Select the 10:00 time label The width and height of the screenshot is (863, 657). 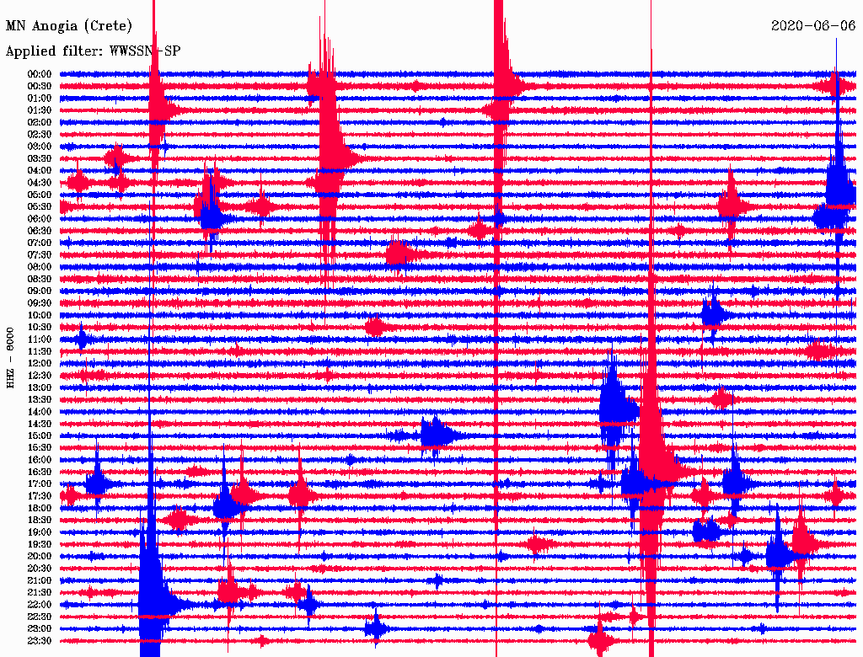click(40, 315)
